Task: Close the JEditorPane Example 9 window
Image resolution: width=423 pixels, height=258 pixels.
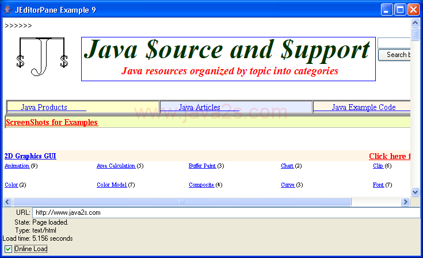Action: click(413, 10)
